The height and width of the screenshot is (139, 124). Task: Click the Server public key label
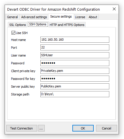tap(23, 87)
